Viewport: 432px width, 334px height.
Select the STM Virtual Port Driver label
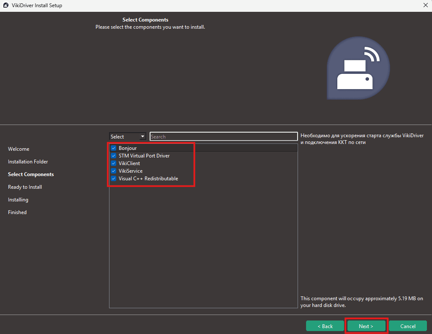(x=144, y=156)
